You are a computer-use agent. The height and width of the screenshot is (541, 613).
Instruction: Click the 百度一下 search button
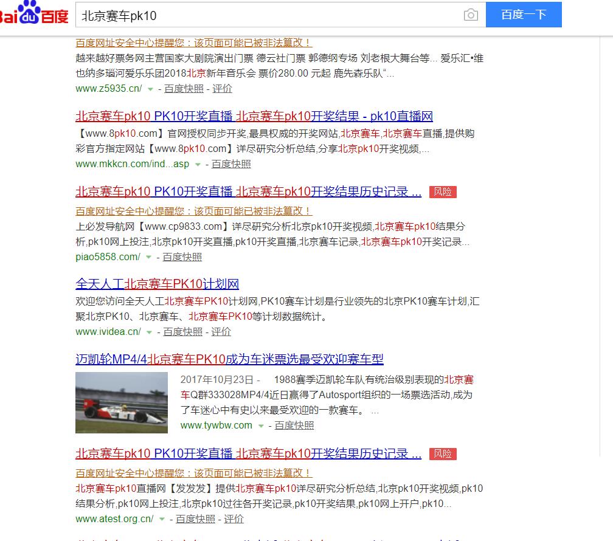pos(523,15)
